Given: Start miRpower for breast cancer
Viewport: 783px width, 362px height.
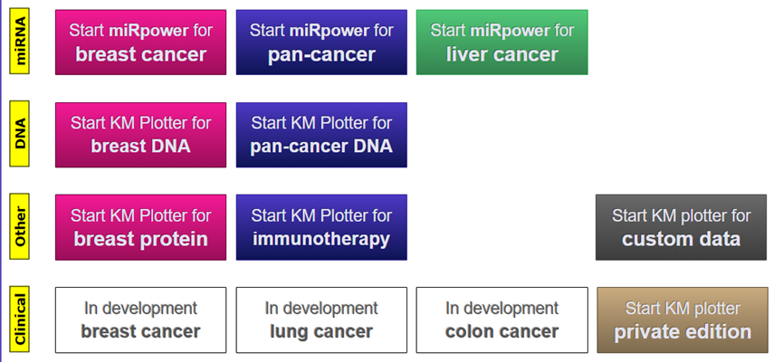Looking at the screenshot, I should [x=140, y=43].
